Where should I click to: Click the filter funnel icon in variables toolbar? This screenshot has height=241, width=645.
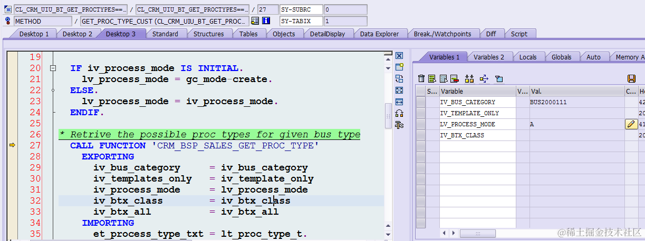point(498,78)
